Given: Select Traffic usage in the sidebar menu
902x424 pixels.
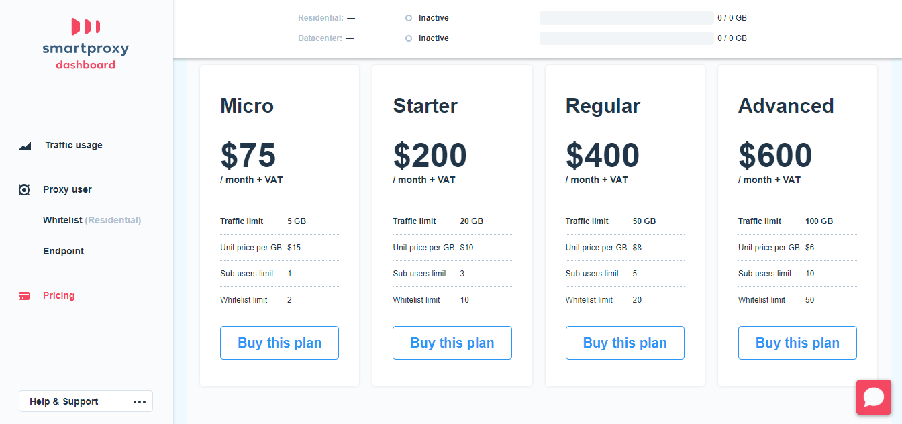Looking at the screenshot, I should point(73,145).
